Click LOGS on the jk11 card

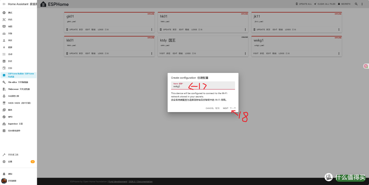[291, 30]
